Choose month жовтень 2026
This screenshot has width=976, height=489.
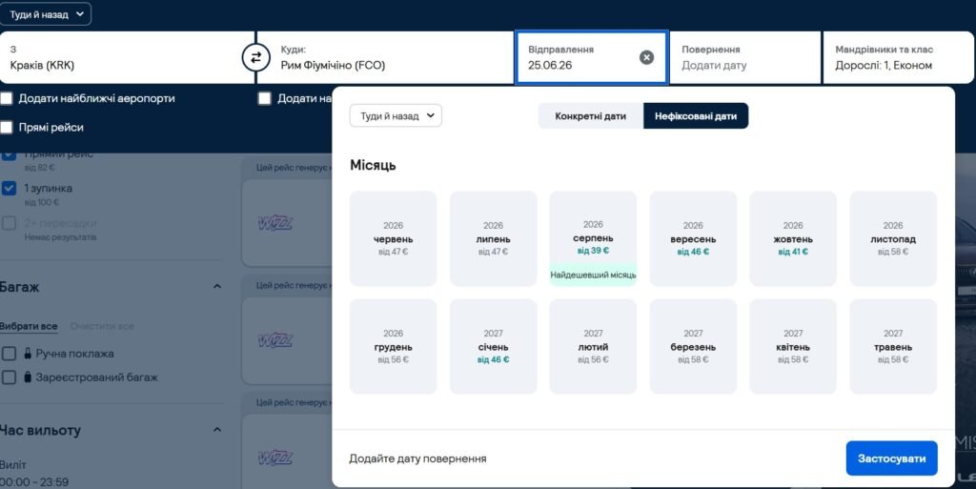coord(793,239)
